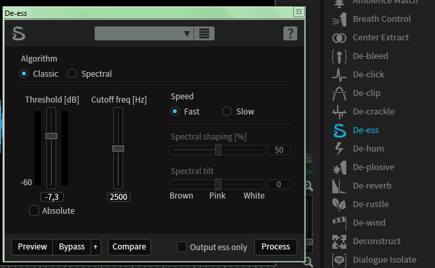Click the plus button beside Bypass
The width and height of the screenshot is (435, 268).
(95, 247)
